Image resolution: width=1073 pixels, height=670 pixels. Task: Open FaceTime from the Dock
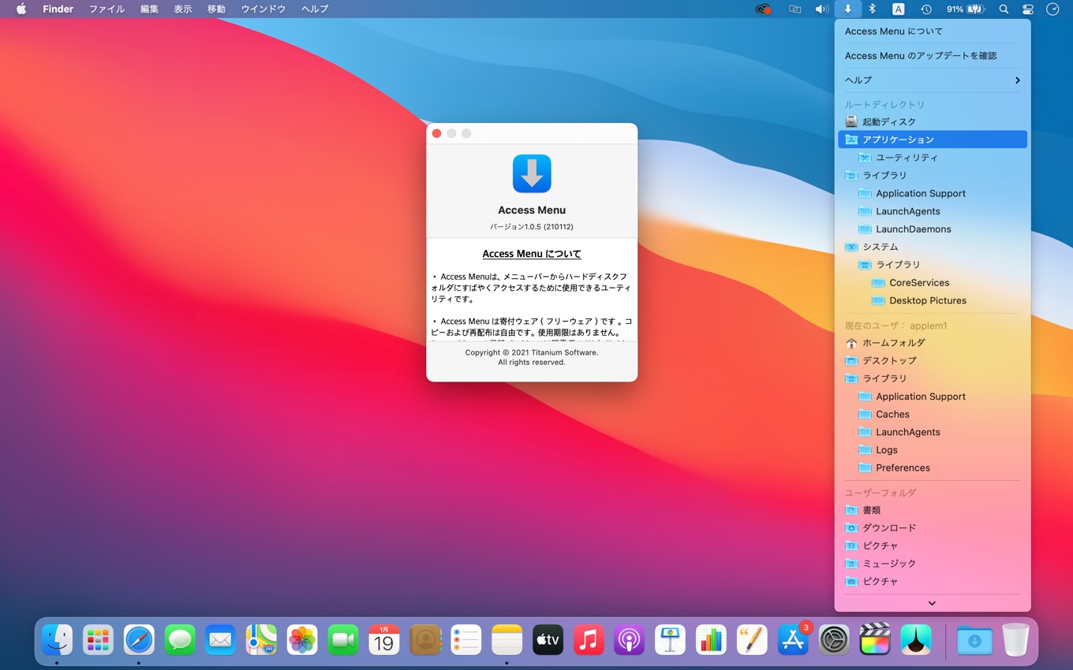(343, 639)
